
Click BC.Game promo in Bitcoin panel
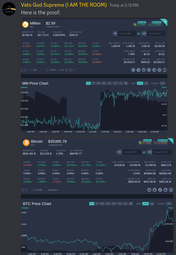(x=145, y=142)
